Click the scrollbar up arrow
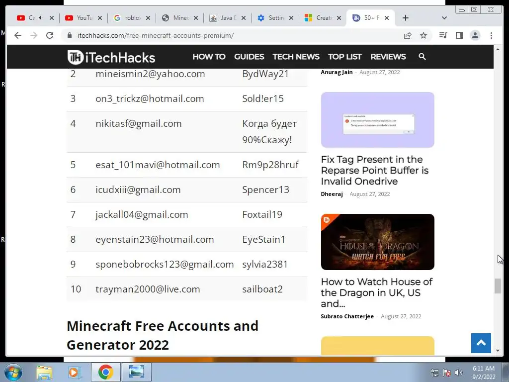Viewport: 509px width, 382px height. [x=498, y=49]
